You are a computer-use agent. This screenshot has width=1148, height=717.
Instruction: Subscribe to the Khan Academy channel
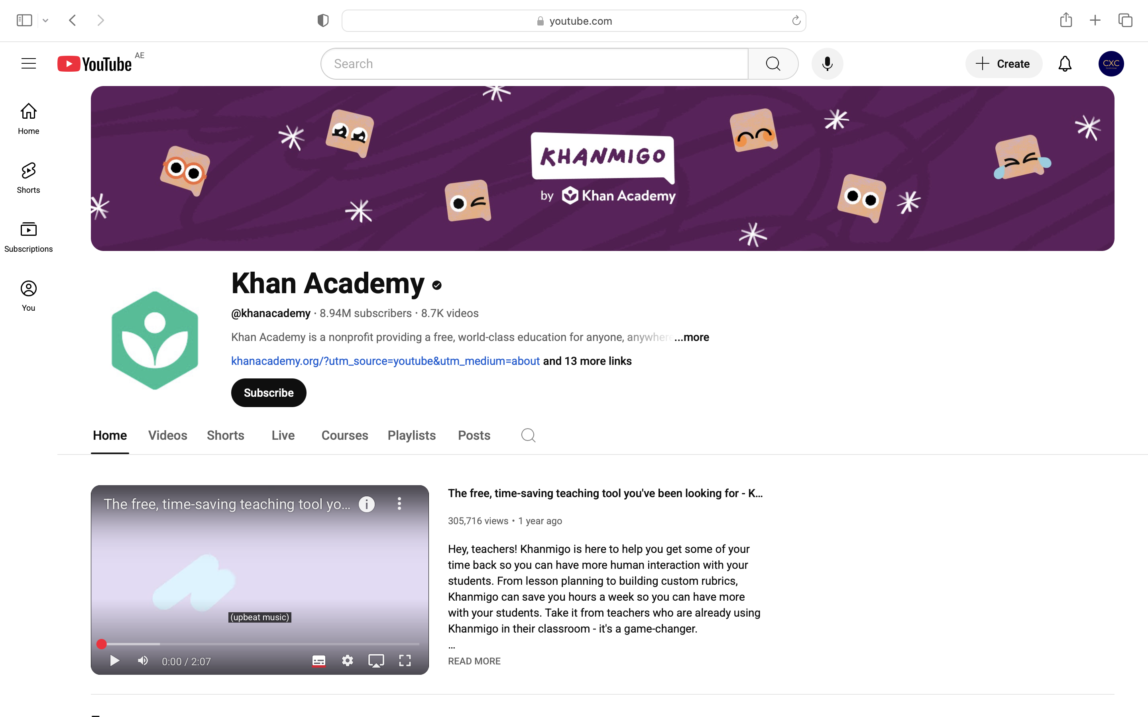point(269,393)
